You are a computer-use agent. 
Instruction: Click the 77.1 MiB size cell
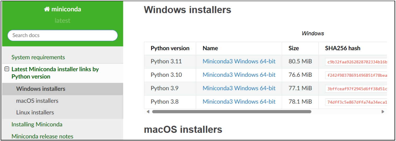[300, 88]
